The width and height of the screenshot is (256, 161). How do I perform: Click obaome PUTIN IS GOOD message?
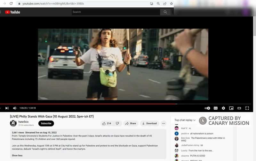197,156
